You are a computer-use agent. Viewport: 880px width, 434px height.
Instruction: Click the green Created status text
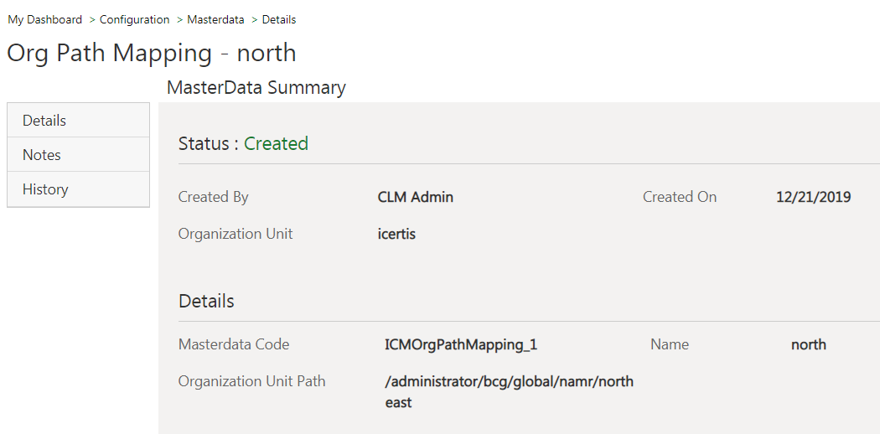[x=276, y=144]
